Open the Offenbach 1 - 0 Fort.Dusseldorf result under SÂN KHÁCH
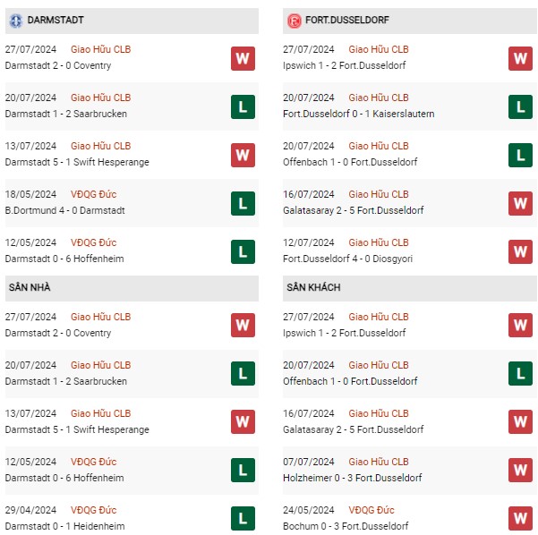538x535 pixels. click(350, 381)
